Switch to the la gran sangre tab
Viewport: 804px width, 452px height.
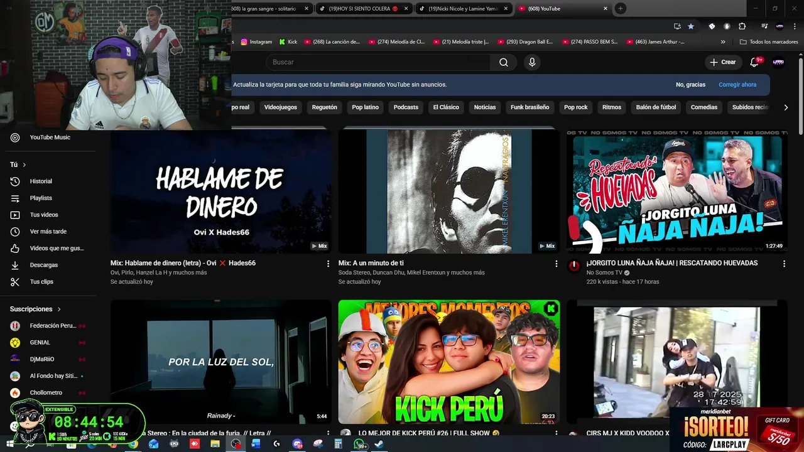click(270, 9)
